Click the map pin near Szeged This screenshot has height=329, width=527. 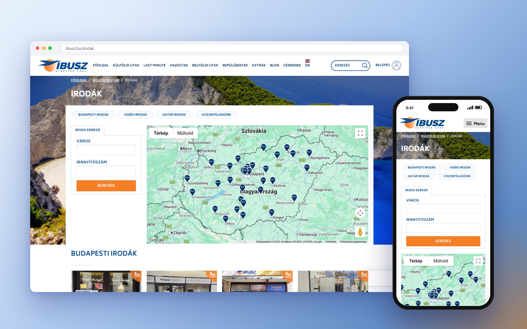pos(271,212)
